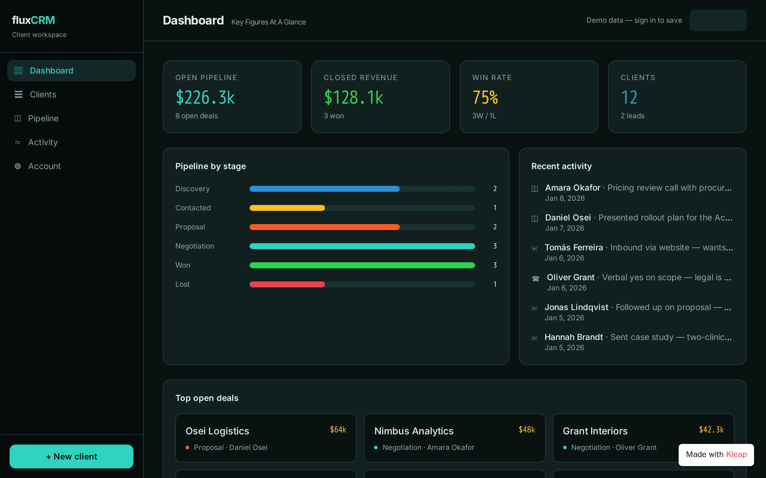The height and width of the screenshot is (478, 766).
Task: Click the "$226.3k" open pipeline value
Action: coord(205,97)
